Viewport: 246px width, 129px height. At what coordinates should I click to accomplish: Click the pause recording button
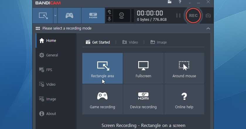tap(178, 16)
